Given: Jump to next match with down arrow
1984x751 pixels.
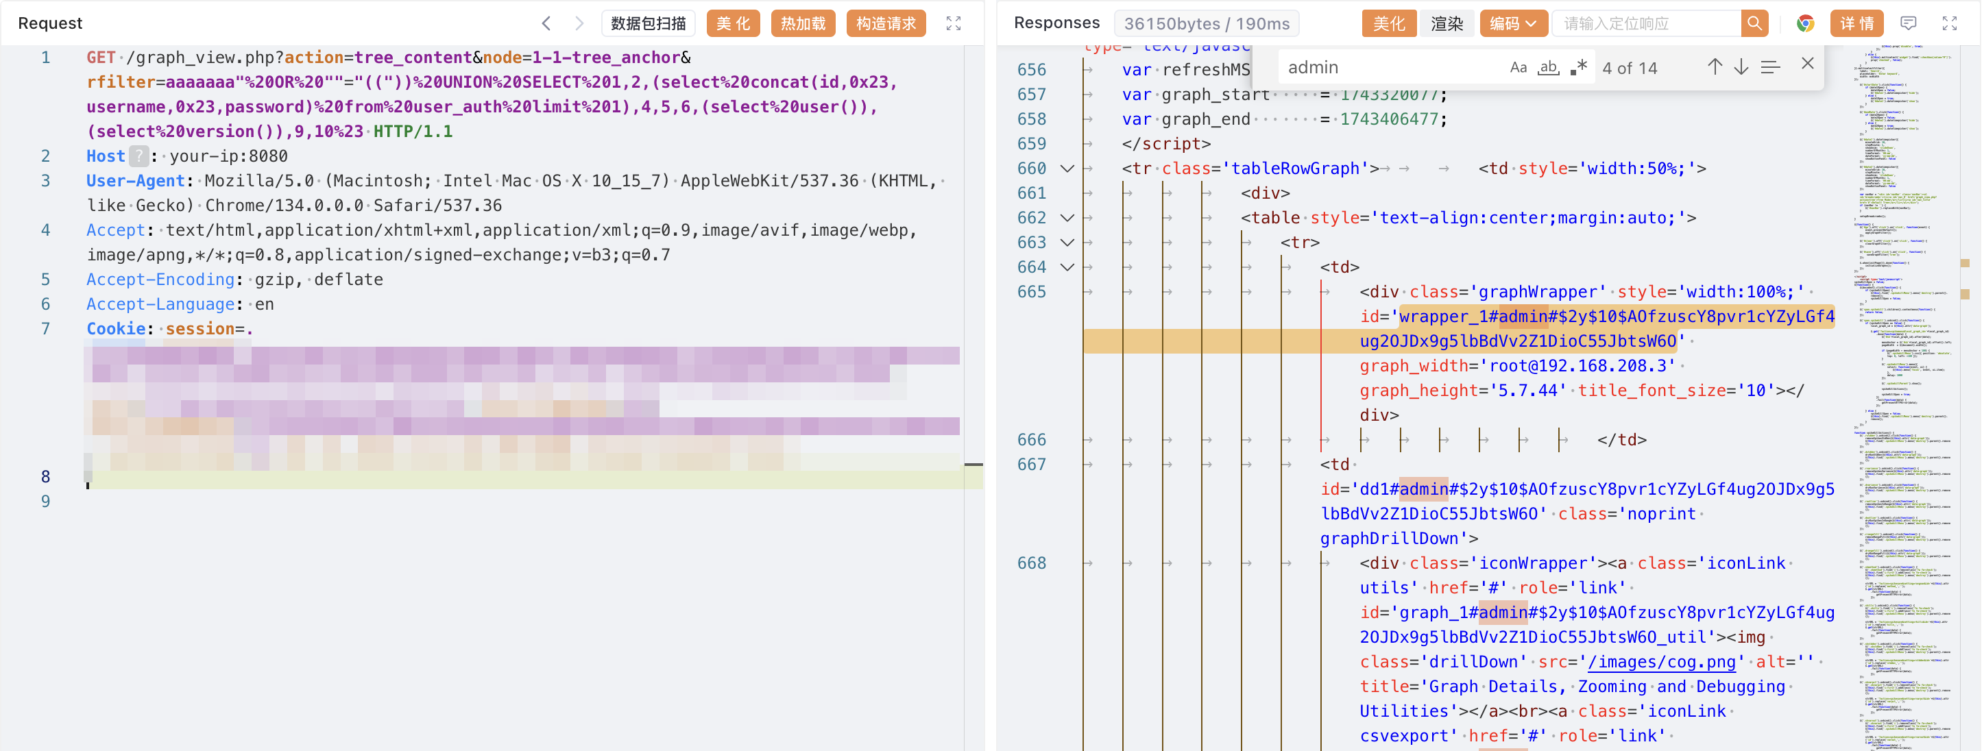Looking at the screenshot, I should 1741,67.
